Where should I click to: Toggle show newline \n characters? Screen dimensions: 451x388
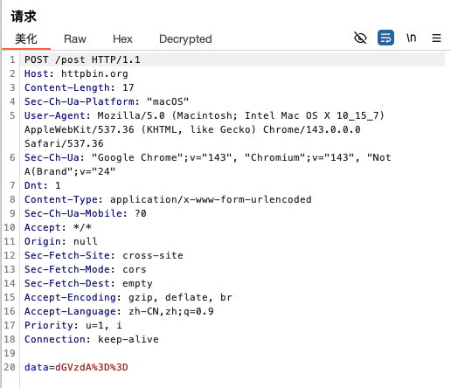411,38
